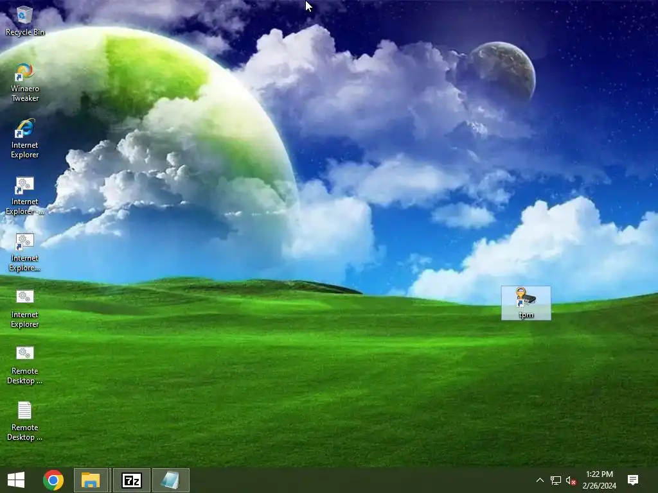Viewport: 658px width, 493px height.
Task: Open the Recycle Bin desktop icon
Action: (24, 21)
